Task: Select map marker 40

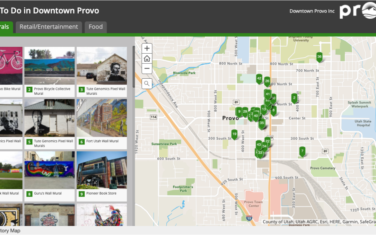Action: click(x=256, y=116)
